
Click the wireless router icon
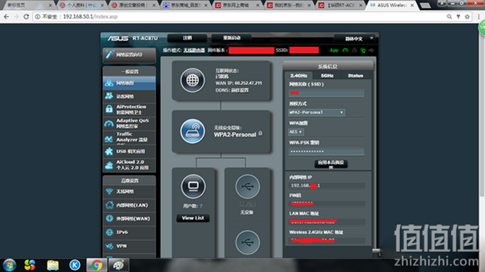tap(193, 131)
